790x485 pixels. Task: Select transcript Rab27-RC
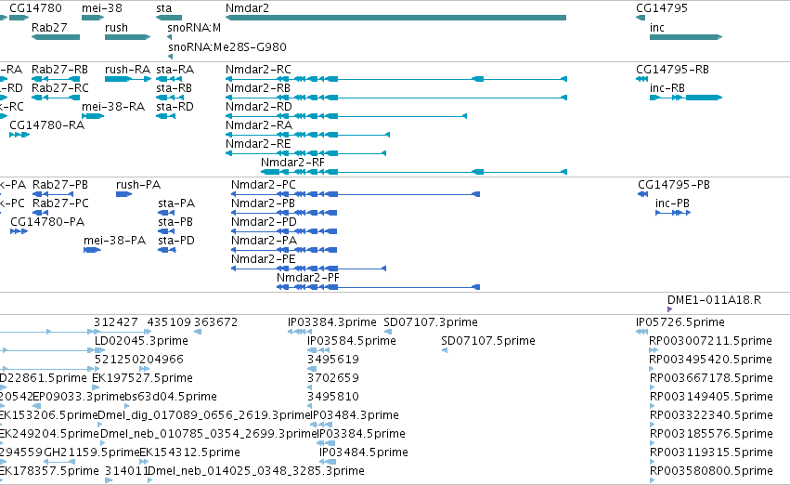pyautogui.click(x=60, y=88)
